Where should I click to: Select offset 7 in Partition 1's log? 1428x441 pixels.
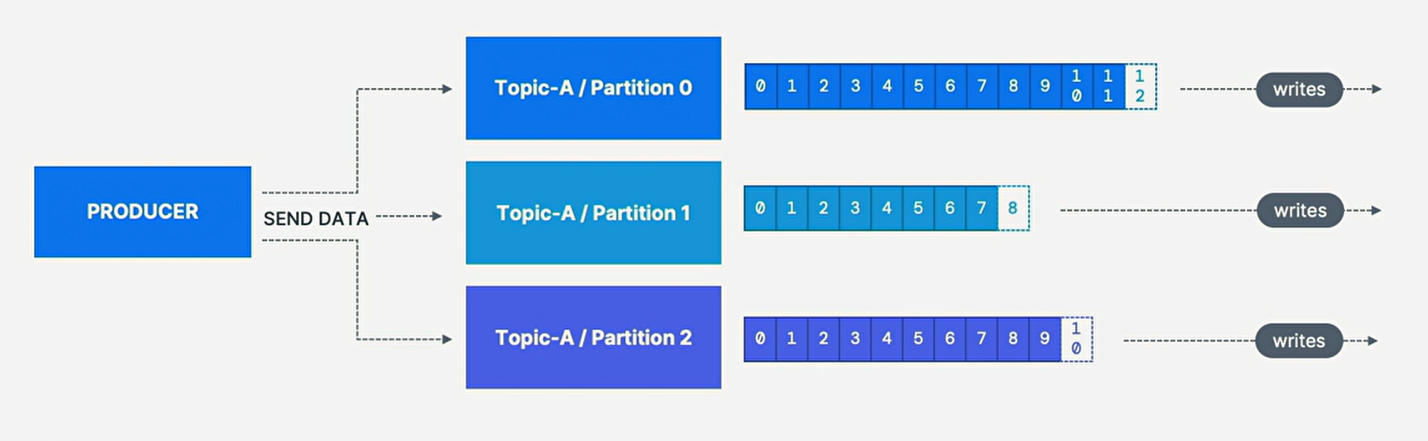coord(981,208)
